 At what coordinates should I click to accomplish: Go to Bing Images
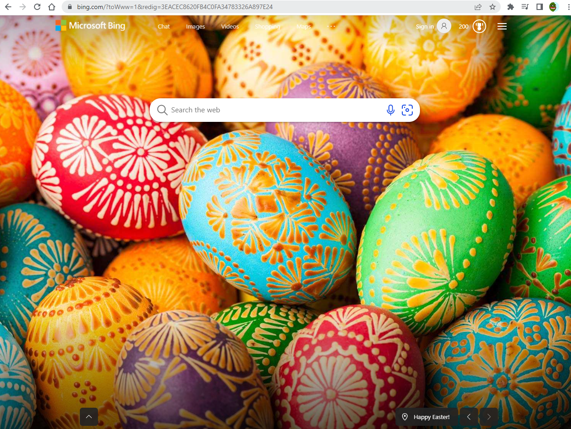coord(195,27)
